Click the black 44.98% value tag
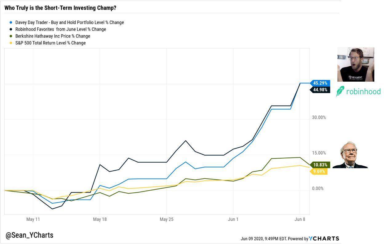Image resolution: width=384 pixels, height=244 pixels. (321, 90)
